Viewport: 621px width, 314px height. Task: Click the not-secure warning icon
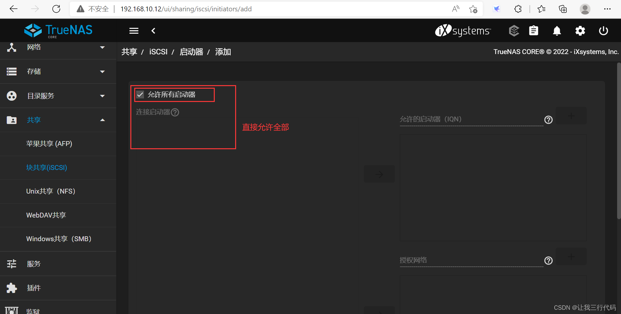coord(81,9)
